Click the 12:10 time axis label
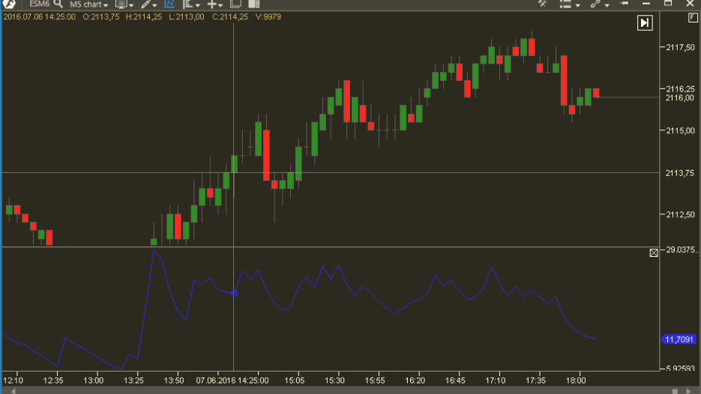 click(x=13, y=381)
